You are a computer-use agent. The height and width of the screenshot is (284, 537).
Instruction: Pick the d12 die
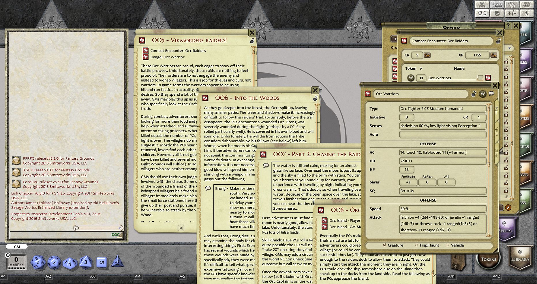click(x=54, y=262)
